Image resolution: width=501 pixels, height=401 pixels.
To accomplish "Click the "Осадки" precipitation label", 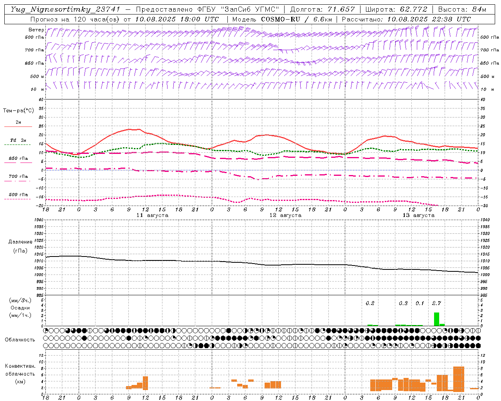I will click(20, 308).
